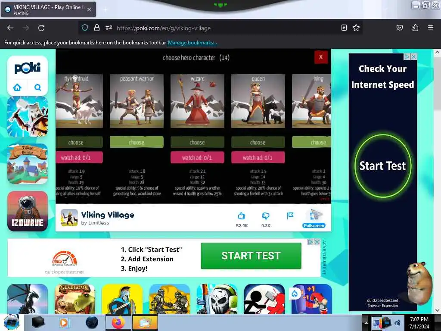
Task: Open the file explorer taskbar icon
Action: [x=145, y=322]
